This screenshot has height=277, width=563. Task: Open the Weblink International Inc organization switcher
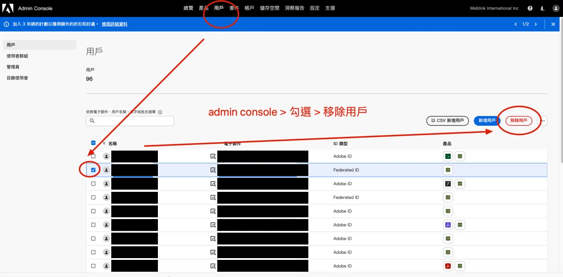click(494, 8)
